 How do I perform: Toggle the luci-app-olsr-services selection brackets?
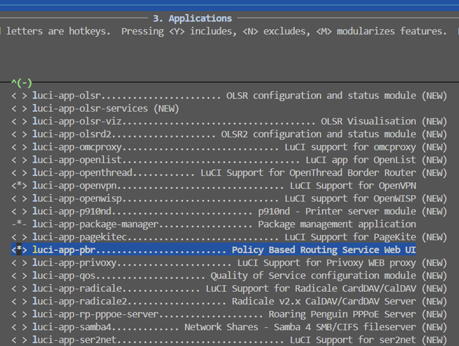(19, 109)
